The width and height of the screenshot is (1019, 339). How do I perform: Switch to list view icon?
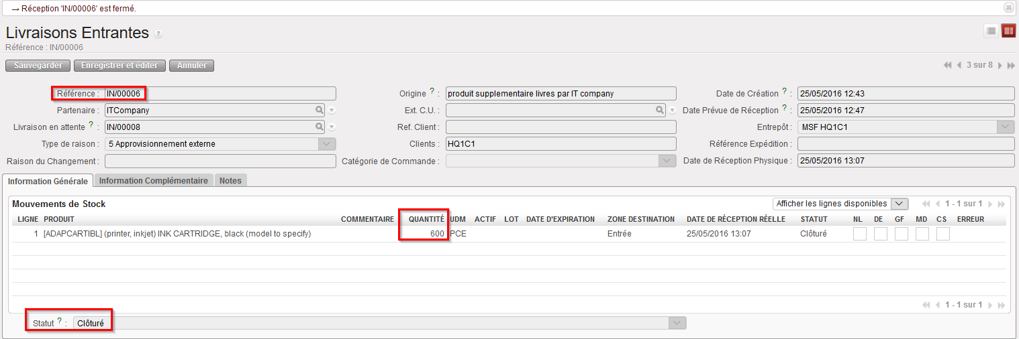tap(991, 31)
